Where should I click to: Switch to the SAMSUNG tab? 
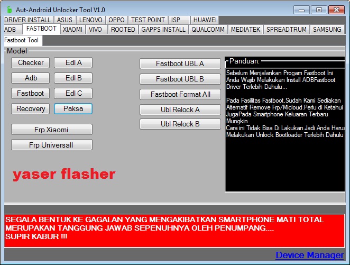[327, 29]
